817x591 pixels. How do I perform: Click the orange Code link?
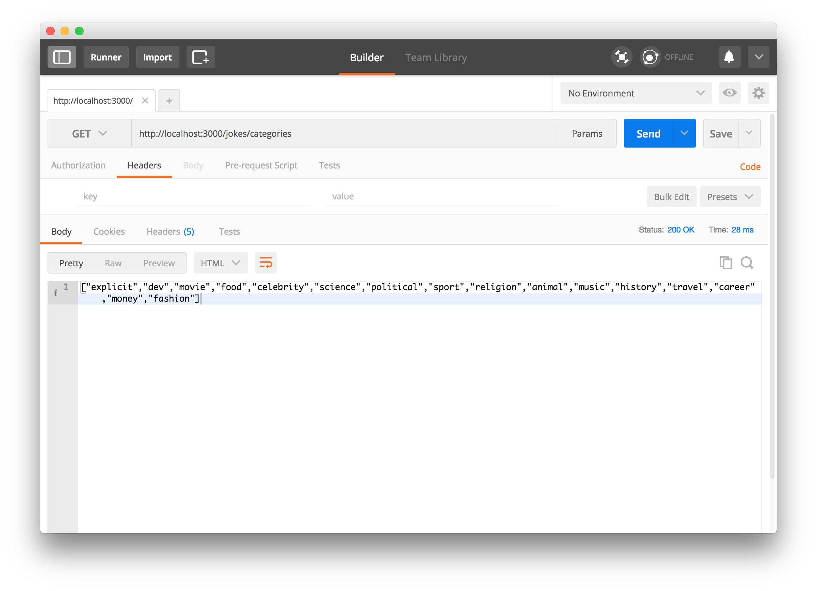[750, 167]
